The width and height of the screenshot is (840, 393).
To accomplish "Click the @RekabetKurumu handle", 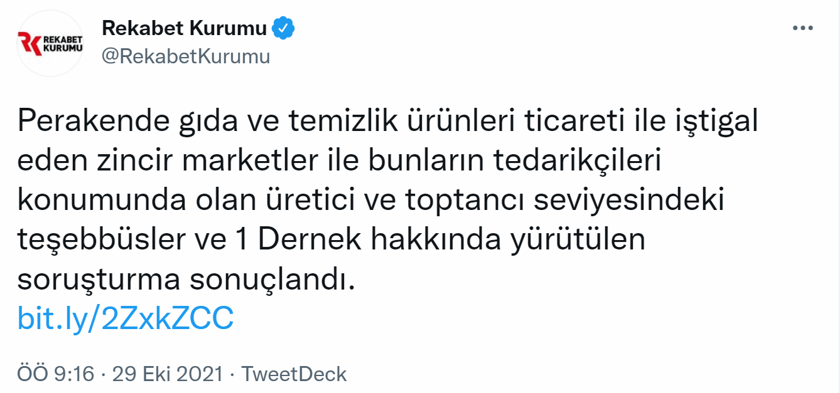I will (186, 56).
